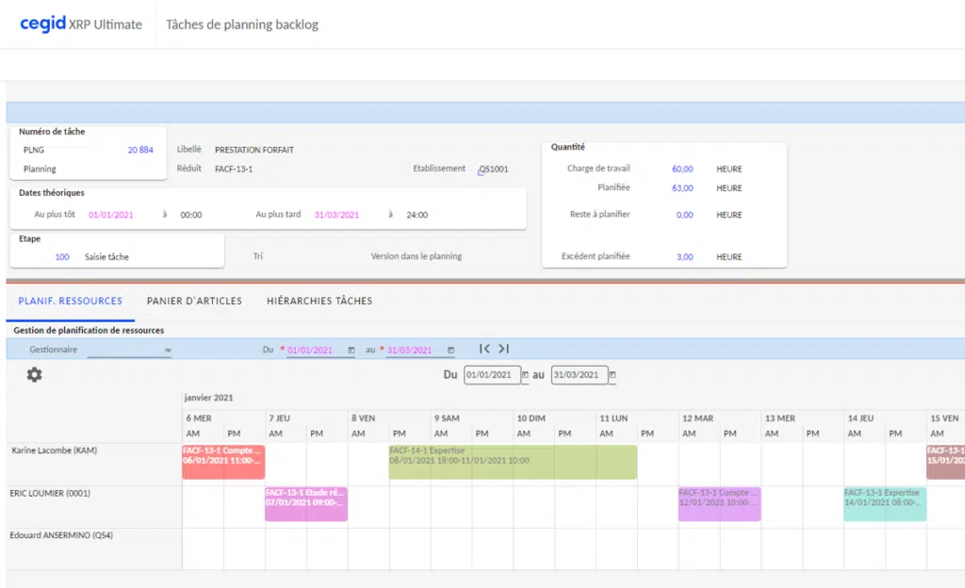Viewport: 965px width, 588px height.
Task: Click the step 100 link in Etape
Action: point(62,257)
